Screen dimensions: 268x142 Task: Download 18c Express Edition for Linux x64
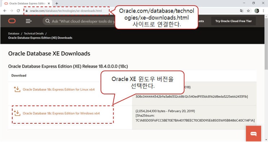(x=59, y=89)
